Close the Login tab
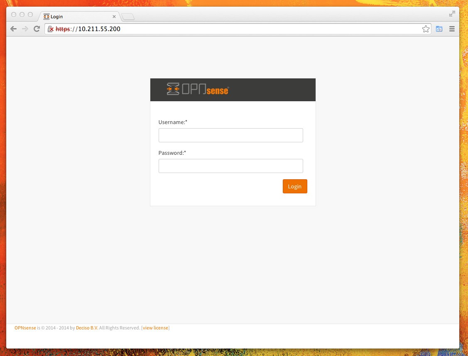This screenshot has height=356, width=468. 114,17
